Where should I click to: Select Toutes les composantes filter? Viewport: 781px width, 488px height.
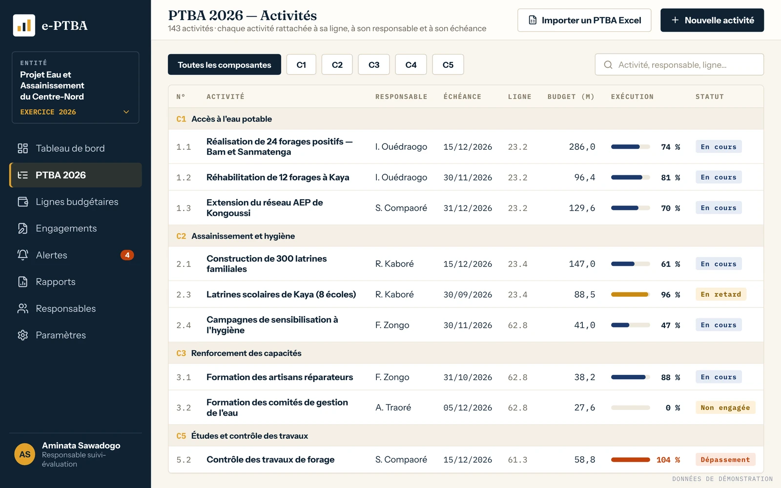pos(225,64)
